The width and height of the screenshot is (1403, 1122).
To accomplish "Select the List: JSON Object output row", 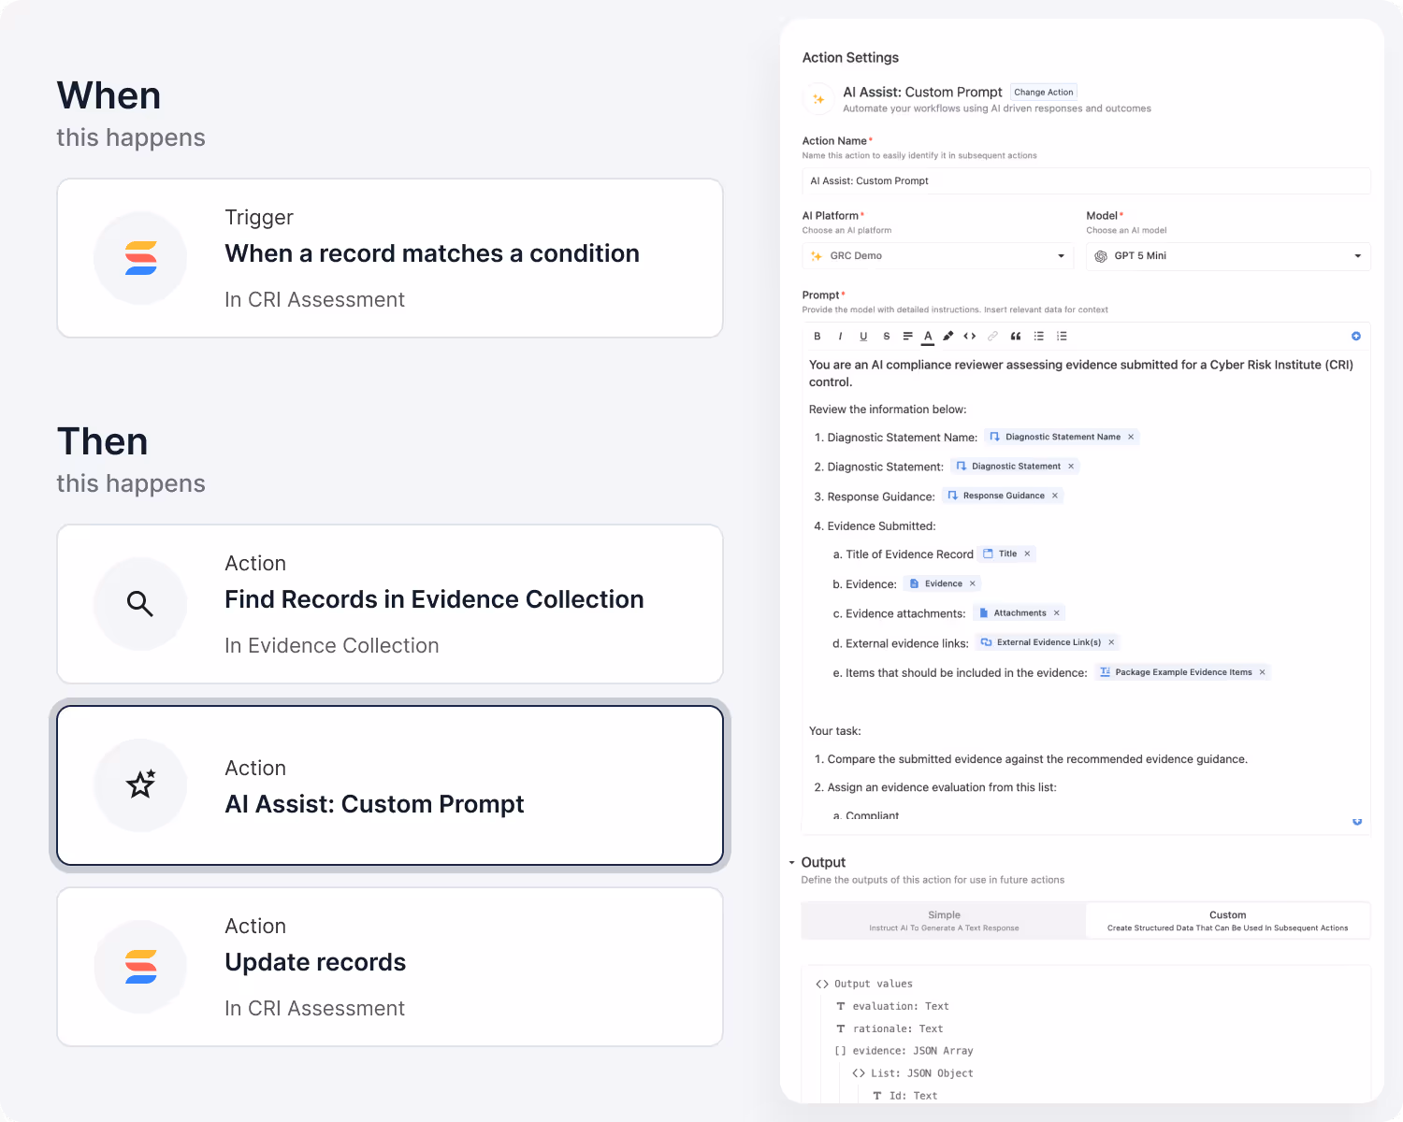I will [x=913, y=1073].
